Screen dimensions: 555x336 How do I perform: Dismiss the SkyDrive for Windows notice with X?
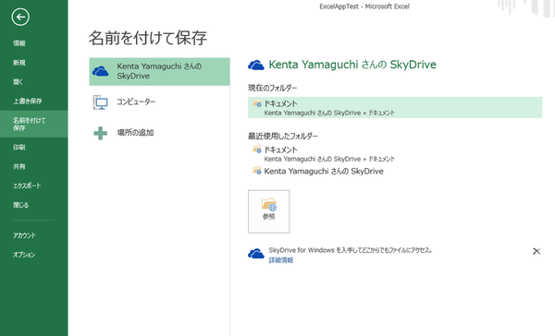(536, 251)
